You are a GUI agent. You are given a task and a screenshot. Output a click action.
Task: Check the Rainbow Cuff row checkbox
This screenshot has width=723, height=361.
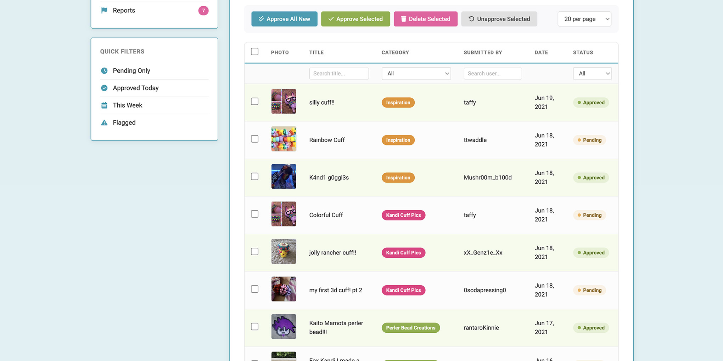click(x=254, y=139)
